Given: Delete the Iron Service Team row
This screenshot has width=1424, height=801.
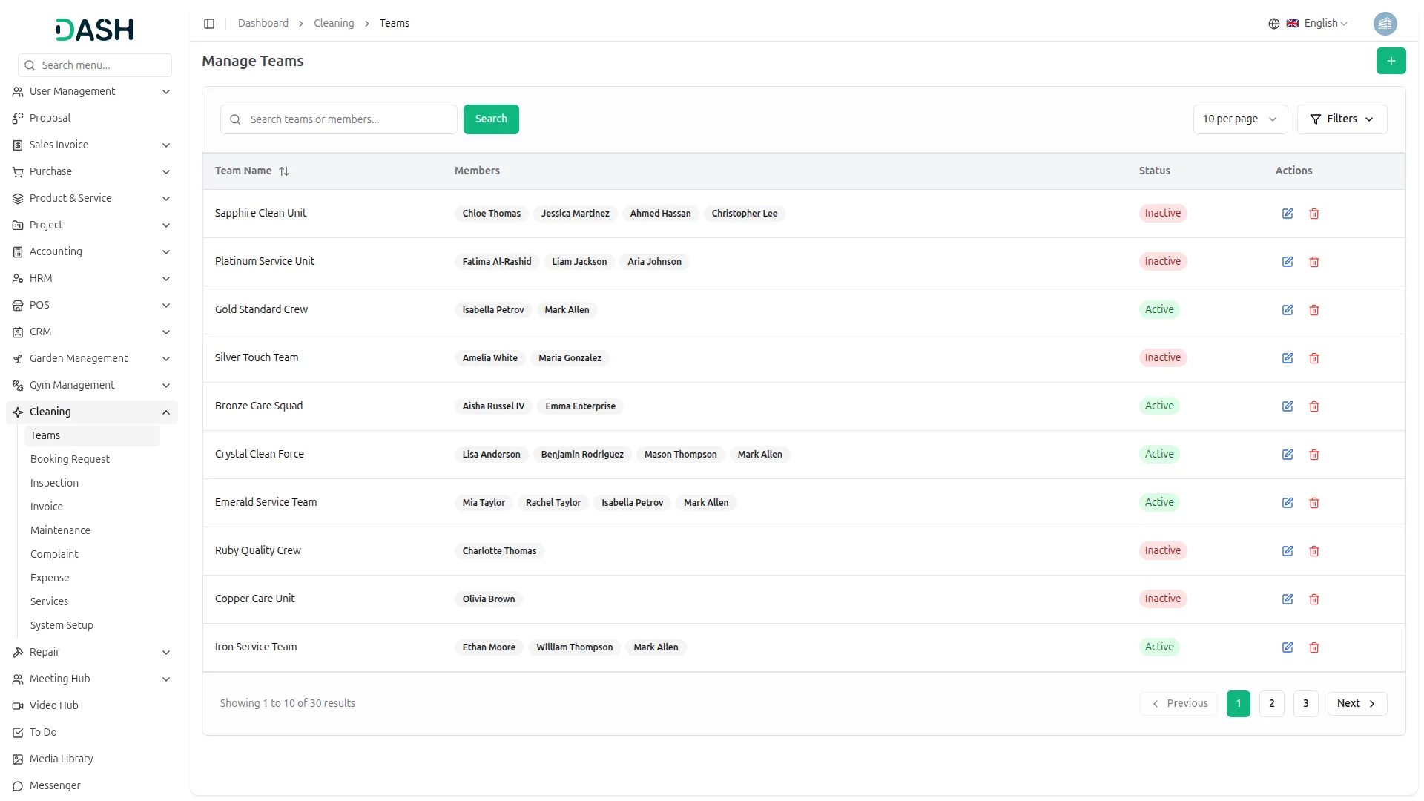Looking at the screenshot, I should coord(1314,647).
